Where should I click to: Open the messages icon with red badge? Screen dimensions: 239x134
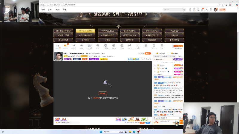203,10
